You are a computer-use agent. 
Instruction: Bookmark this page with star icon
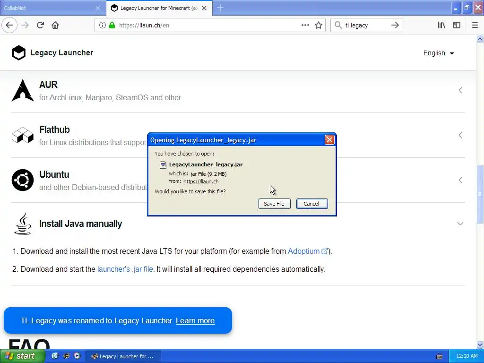(319, 25)
